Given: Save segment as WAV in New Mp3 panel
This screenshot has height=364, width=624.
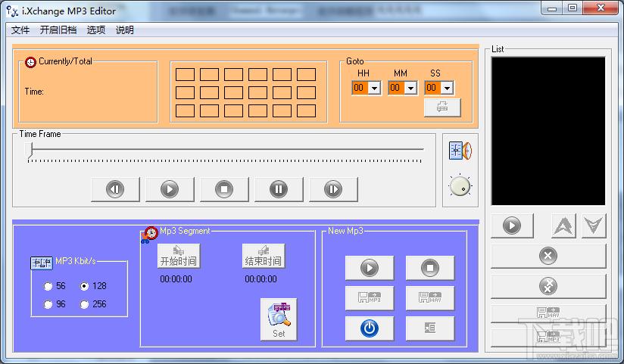Looking at the screenshot, I should tap(430, 298).
